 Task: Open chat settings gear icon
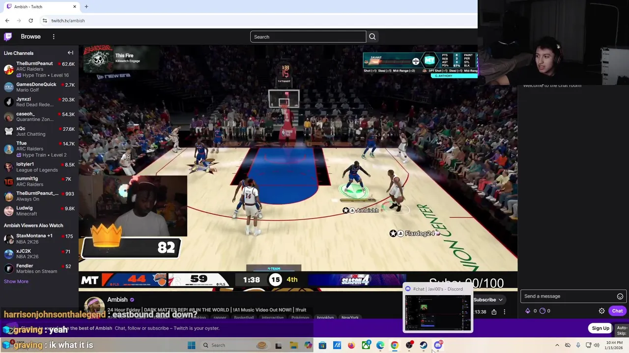point(601,311)
